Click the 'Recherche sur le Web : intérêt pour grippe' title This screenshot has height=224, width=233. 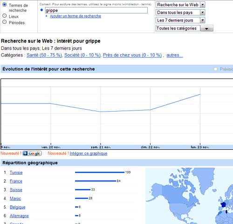51,41
